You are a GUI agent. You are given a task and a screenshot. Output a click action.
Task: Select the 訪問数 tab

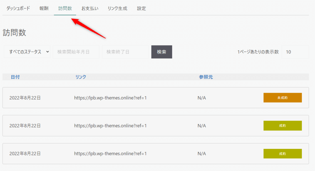click(x=65, y=9)
